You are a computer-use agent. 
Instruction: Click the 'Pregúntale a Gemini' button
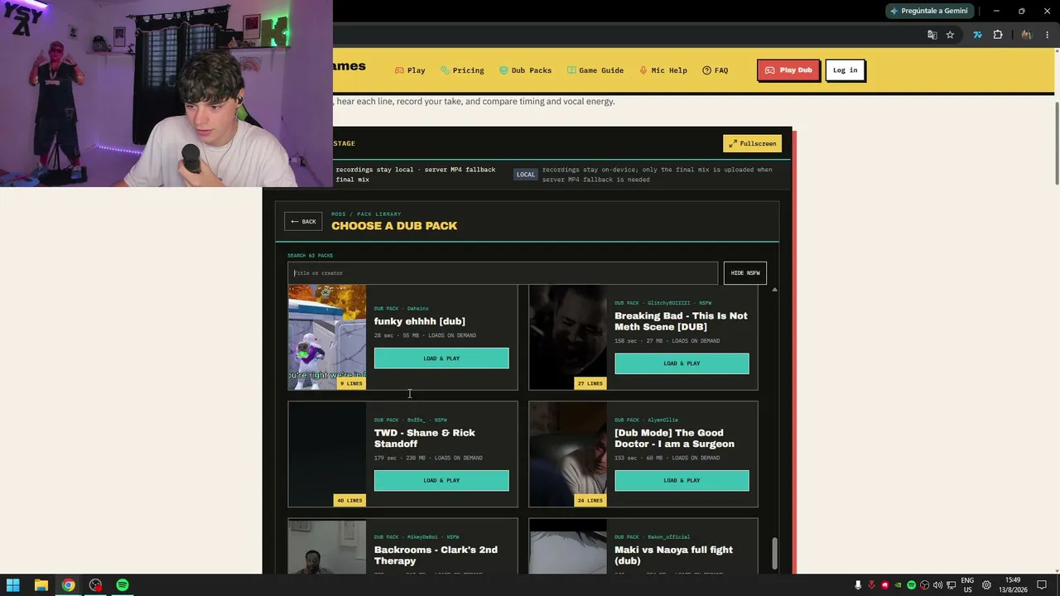(x=929, y=11)
